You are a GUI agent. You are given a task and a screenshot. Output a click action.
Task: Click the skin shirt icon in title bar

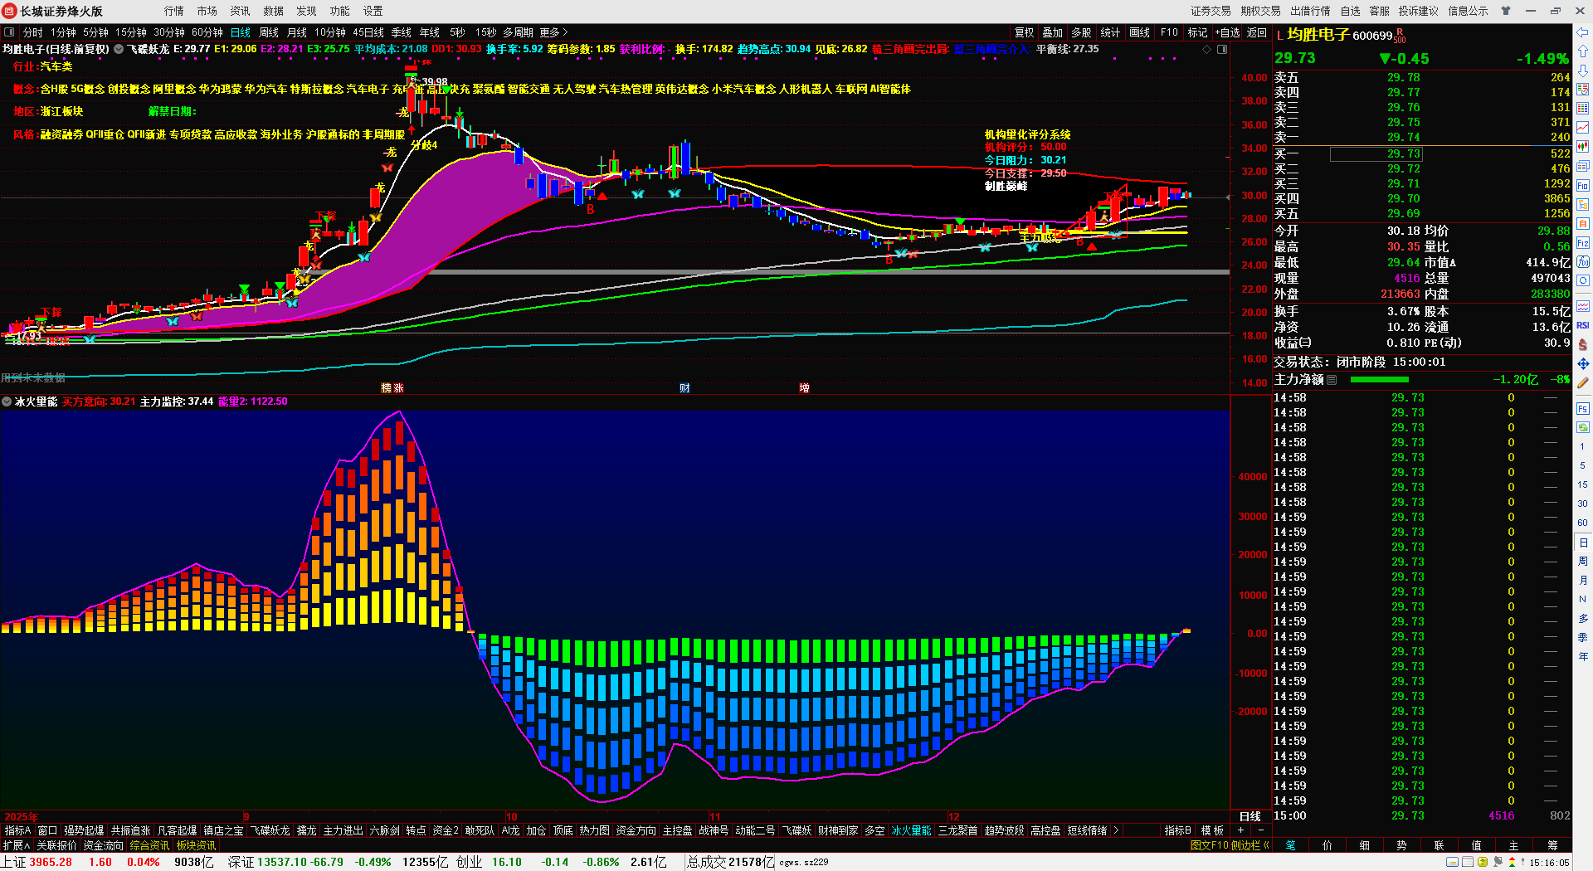(1506, 11)
